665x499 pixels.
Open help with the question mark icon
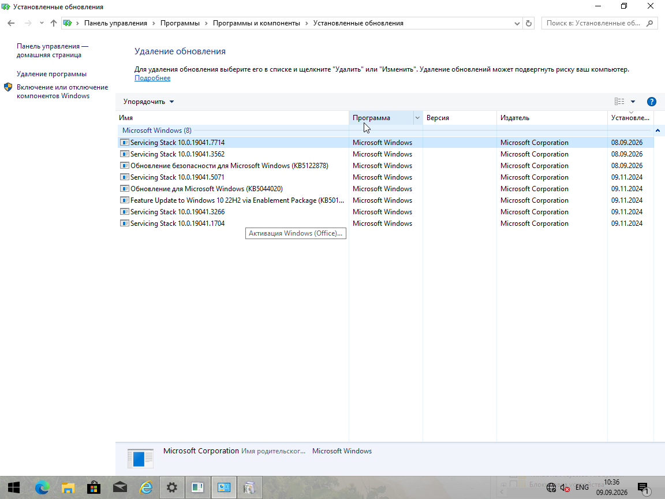pos(651,102)
